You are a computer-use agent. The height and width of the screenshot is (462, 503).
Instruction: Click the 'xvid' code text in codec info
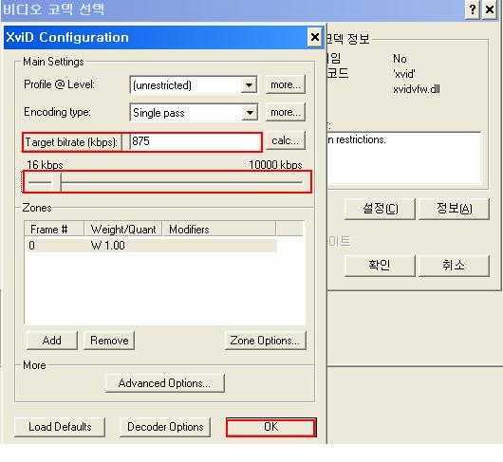404,74
